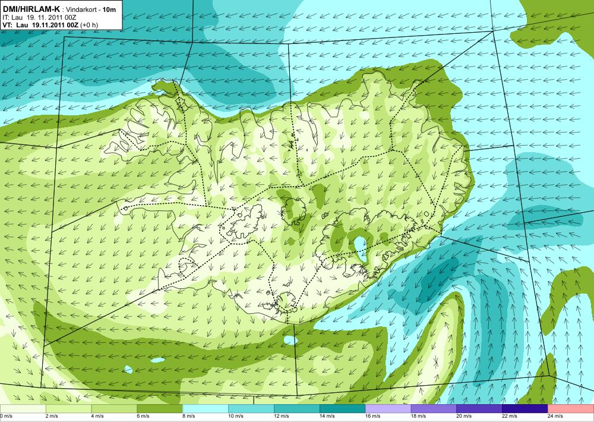Click the '0 m/s' legend label

tap(6, 416)
